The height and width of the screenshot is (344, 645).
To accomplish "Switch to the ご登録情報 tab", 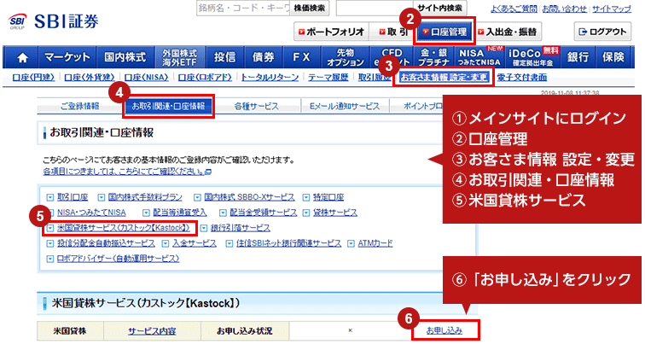I will click(x=80, y=106).
